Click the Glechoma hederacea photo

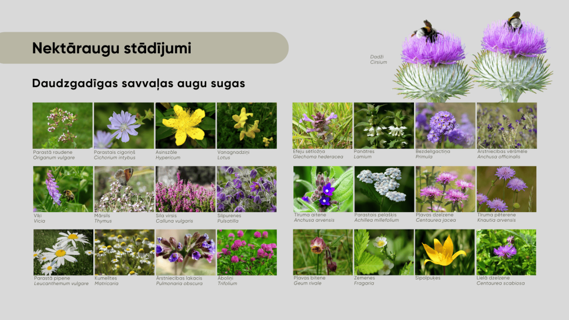(x=322, y=125)
